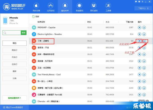Click music note icon beside Electro-Light - Paradox

[34, 34]
